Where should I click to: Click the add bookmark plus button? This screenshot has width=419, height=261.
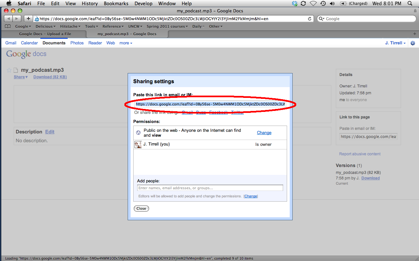click(x=28, y=19)
